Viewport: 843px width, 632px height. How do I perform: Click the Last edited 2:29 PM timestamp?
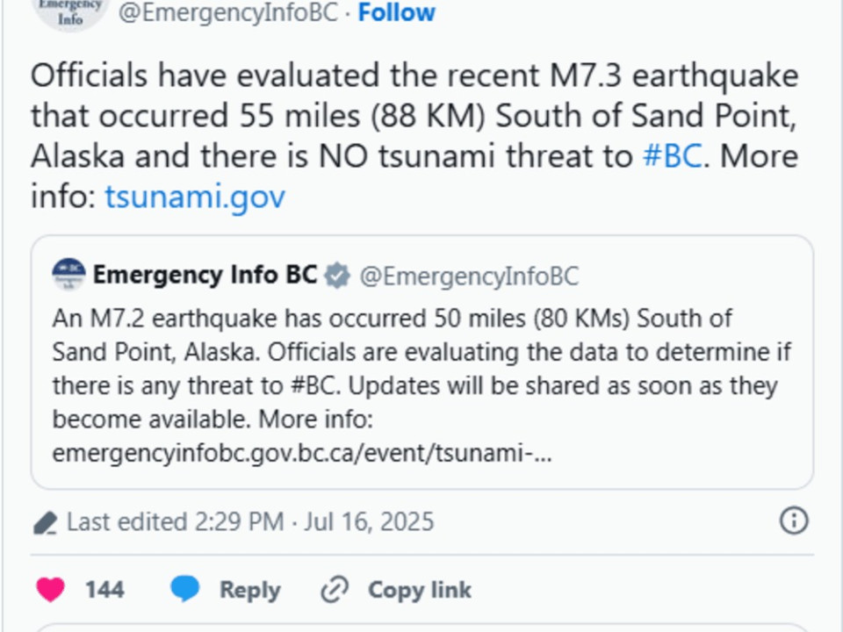pos(250,521)
